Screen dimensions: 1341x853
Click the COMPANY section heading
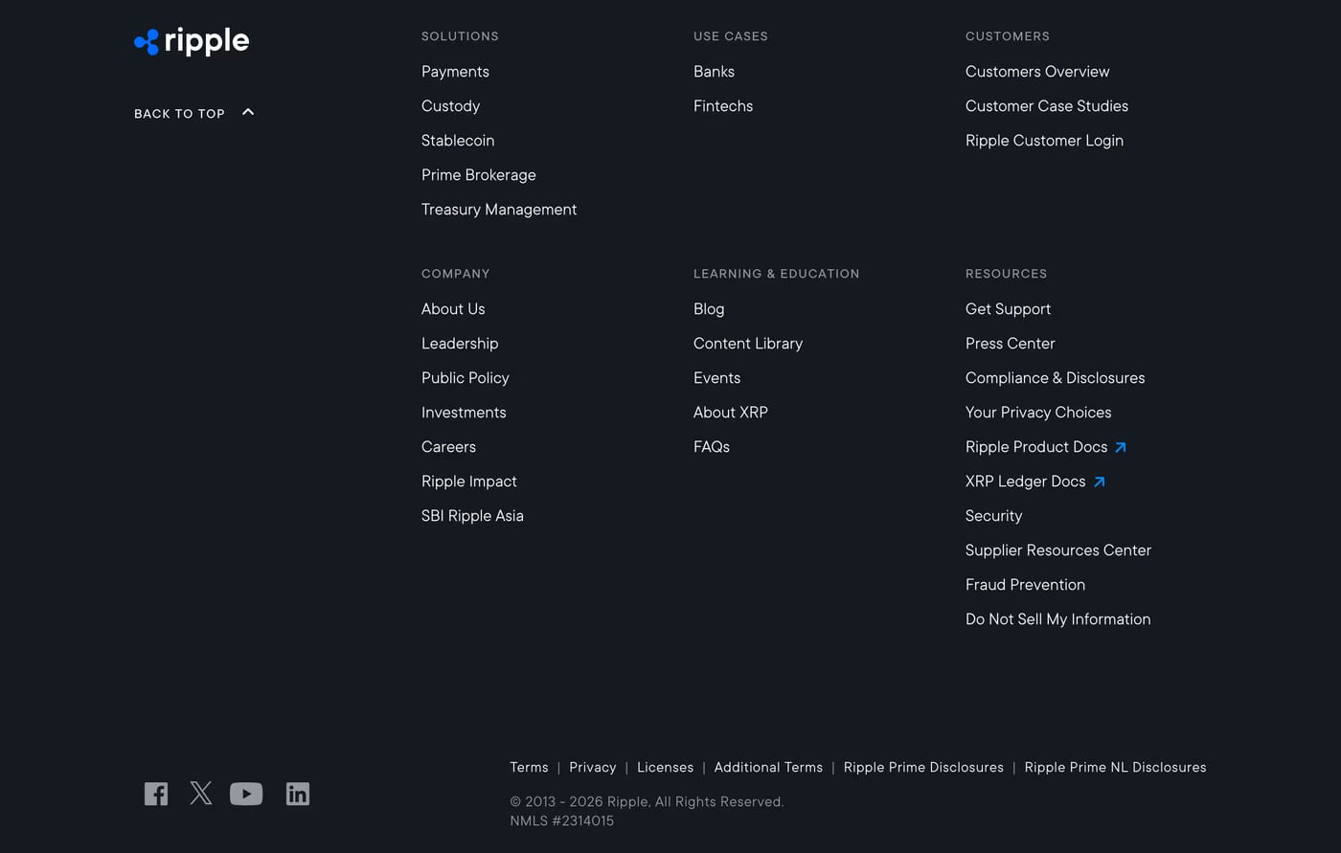pyautogui.click(x=456, y=274)
